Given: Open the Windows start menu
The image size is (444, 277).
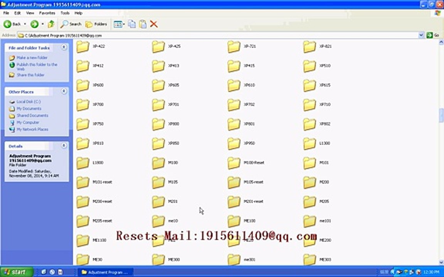Looking at the screenshot, I should click(17, 272).
